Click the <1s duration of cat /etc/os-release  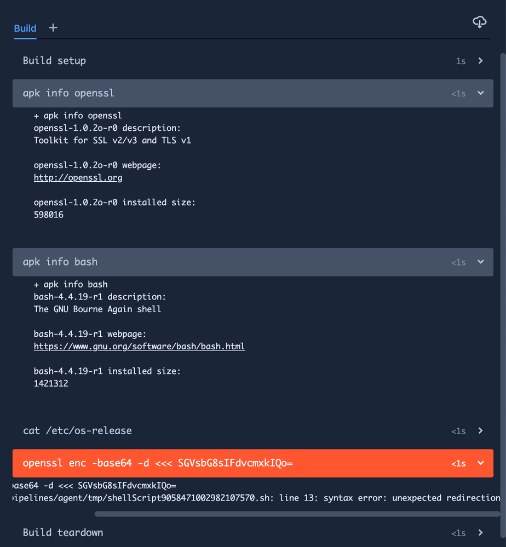pos(458,431)
